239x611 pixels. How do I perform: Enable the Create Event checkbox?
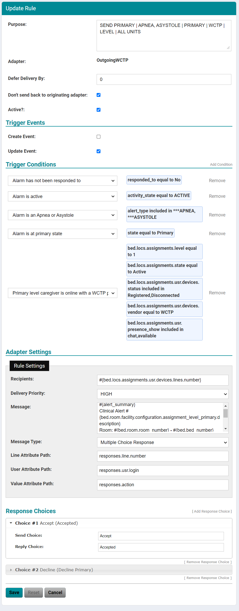[98, 137]
